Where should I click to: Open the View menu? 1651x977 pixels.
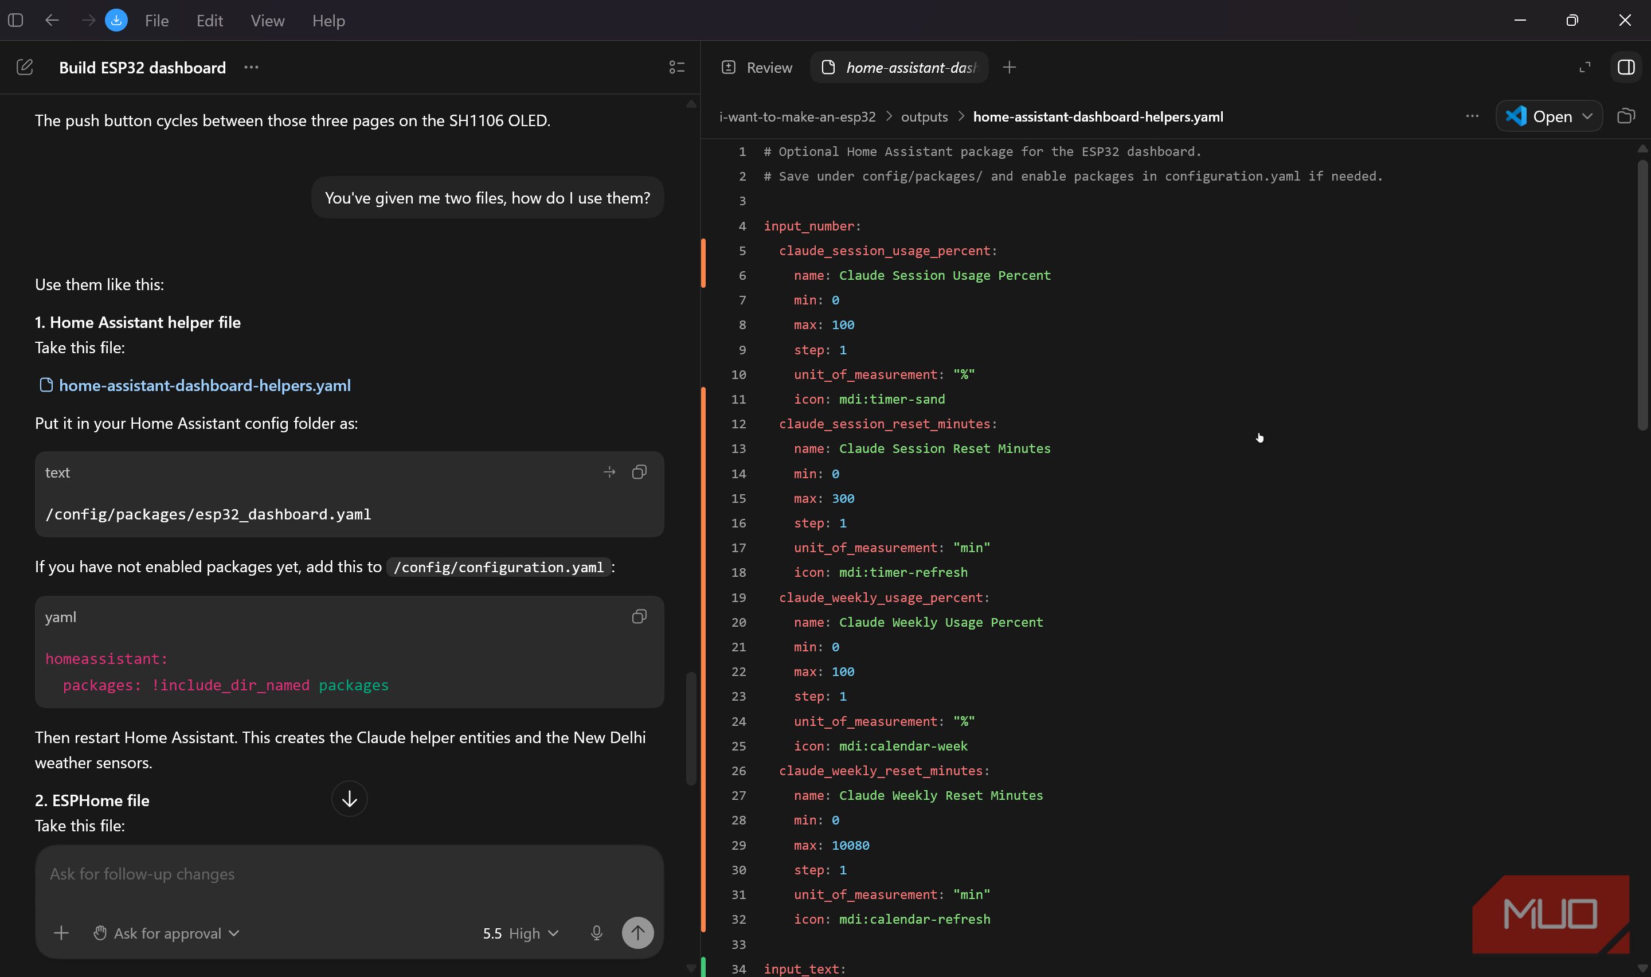point(267,21)
